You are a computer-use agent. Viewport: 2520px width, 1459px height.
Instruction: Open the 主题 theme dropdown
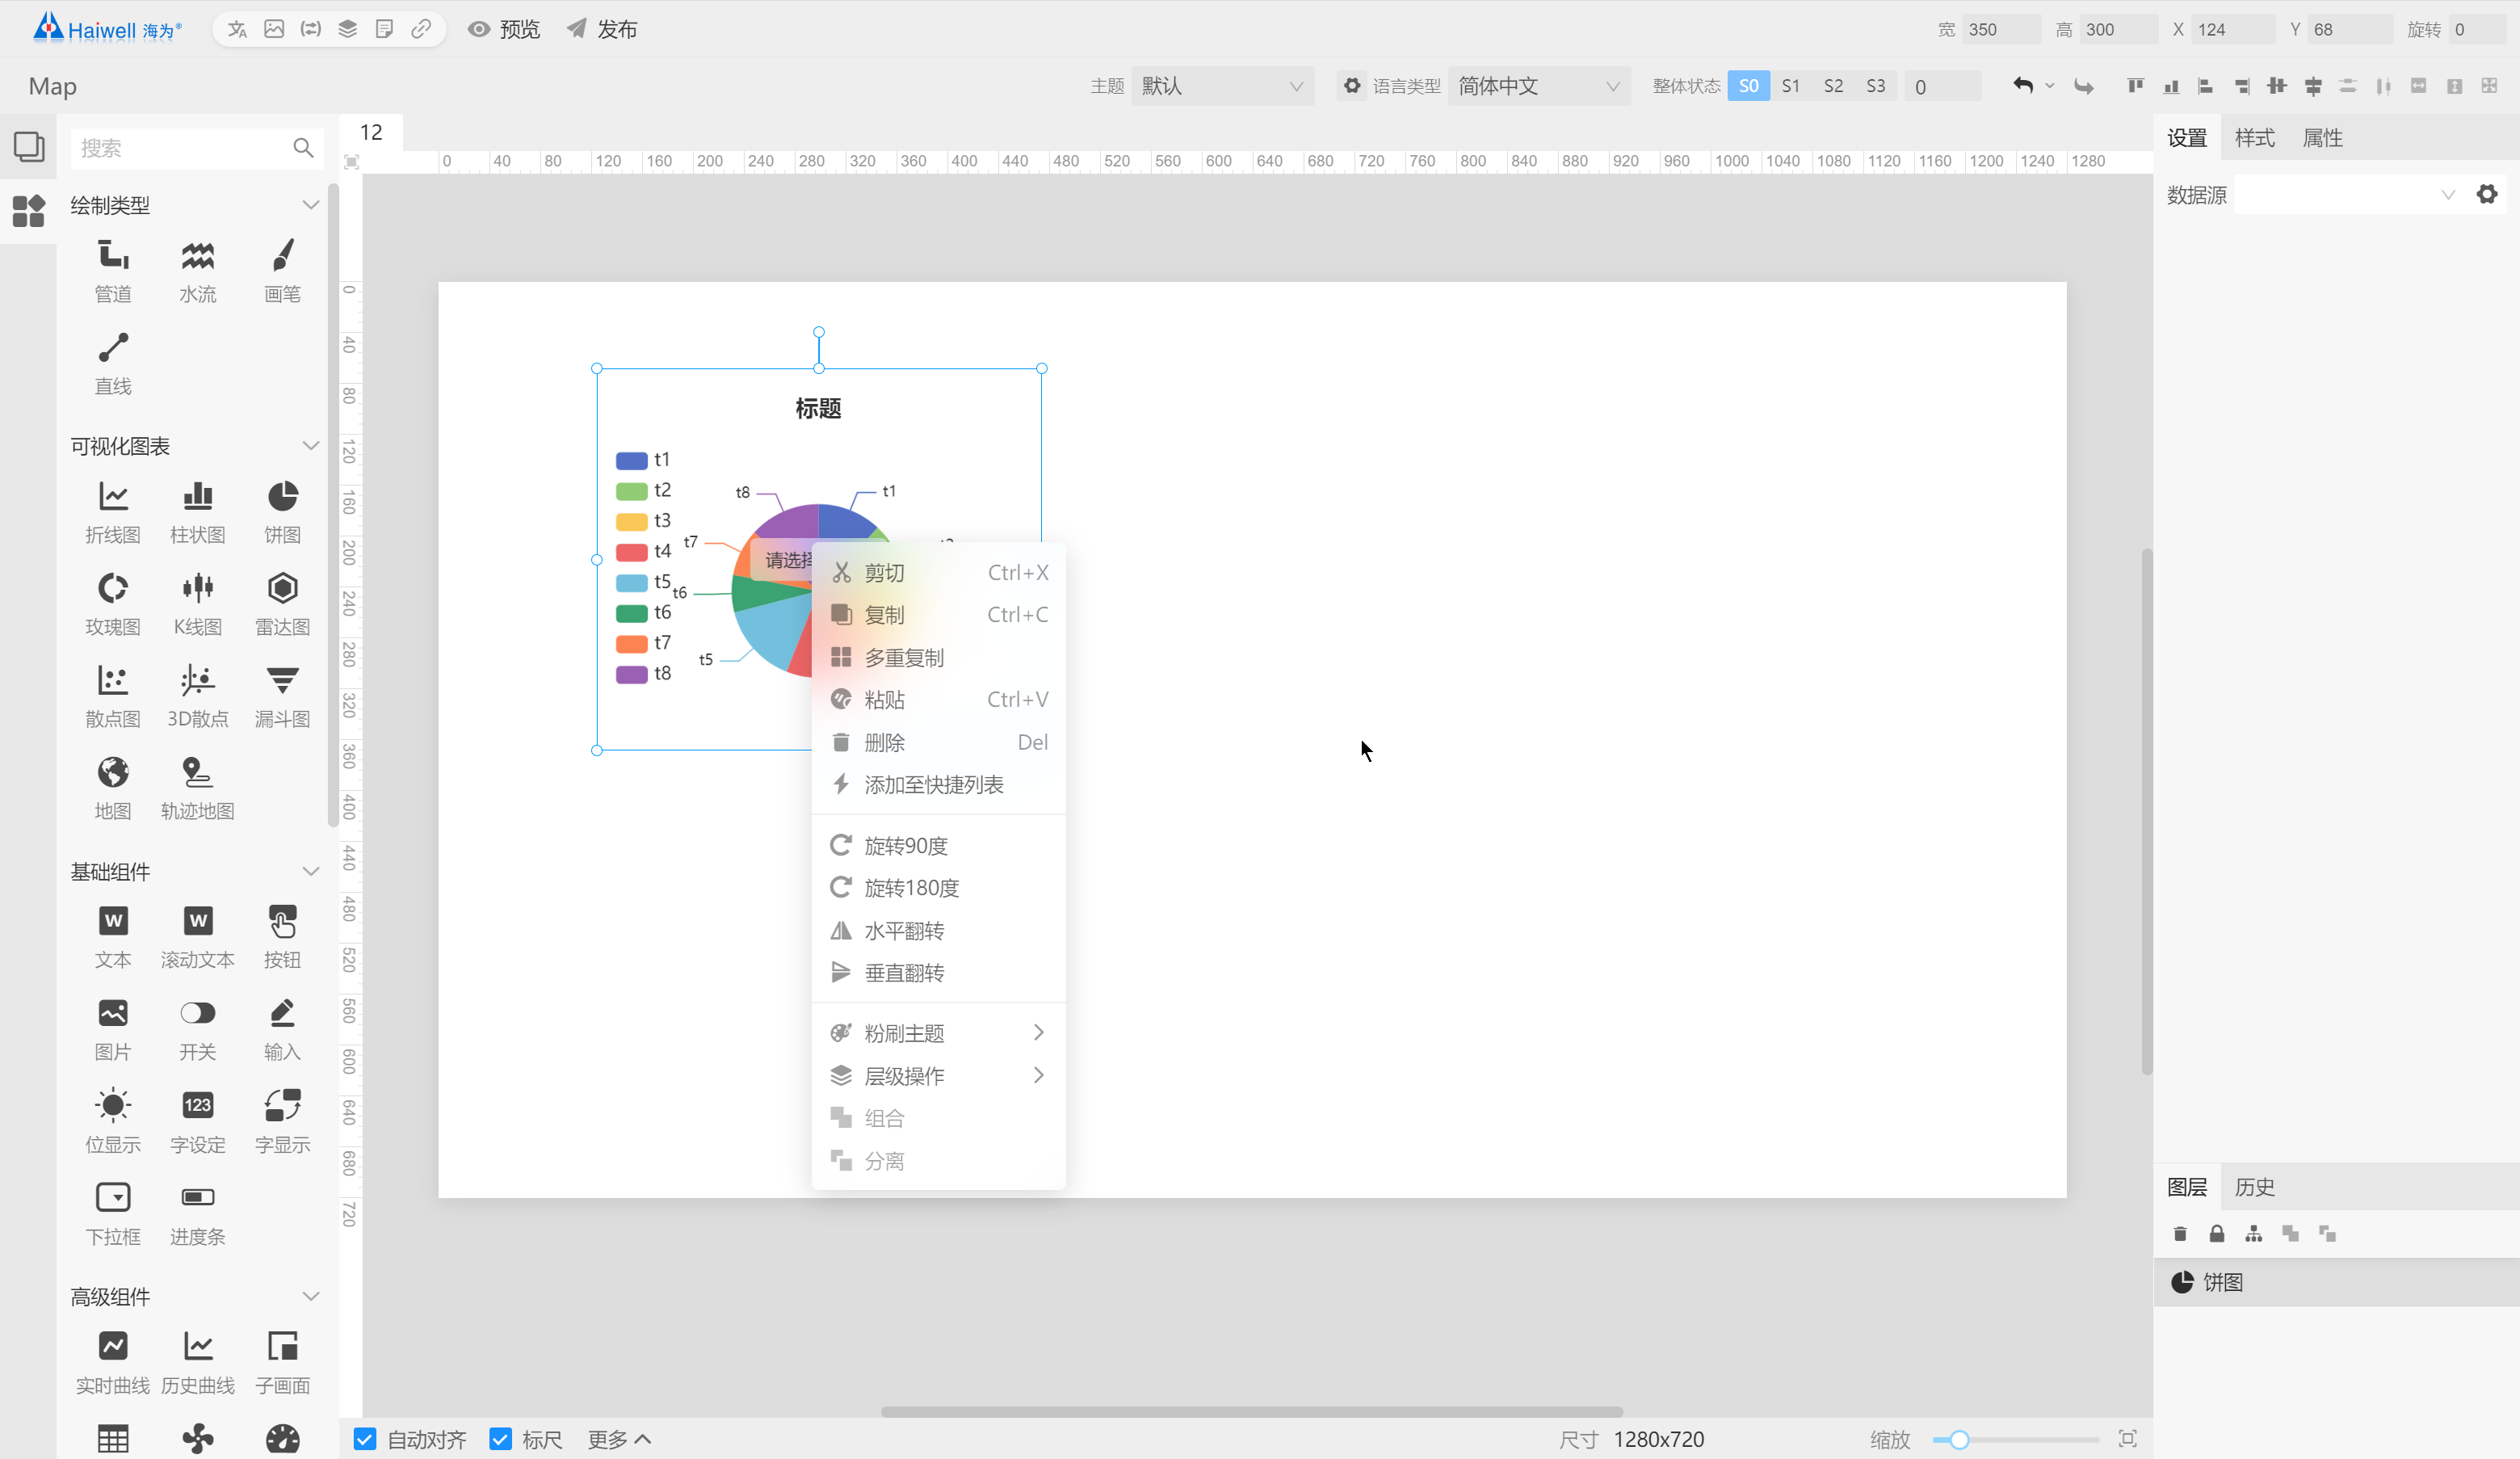[1222, 86]
